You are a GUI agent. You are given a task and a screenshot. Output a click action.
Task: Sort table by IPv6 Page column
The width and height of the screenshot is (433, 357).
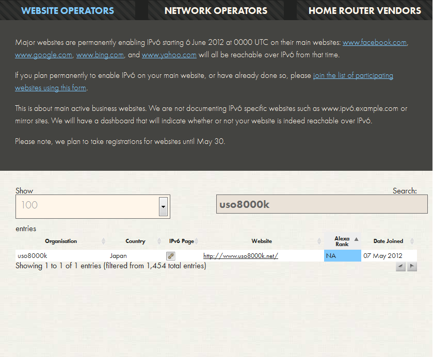[x=182, y=241]
